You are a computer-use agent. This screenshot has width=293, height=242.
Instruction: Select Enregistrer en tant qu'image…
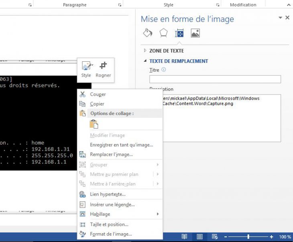point(120,145)
